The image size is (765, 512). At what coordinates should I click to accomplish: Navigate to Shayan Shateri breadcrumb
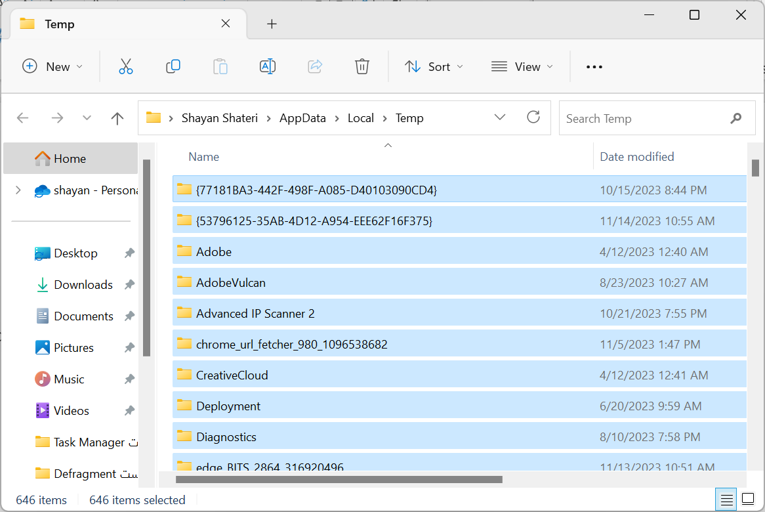tap(220, 118)
